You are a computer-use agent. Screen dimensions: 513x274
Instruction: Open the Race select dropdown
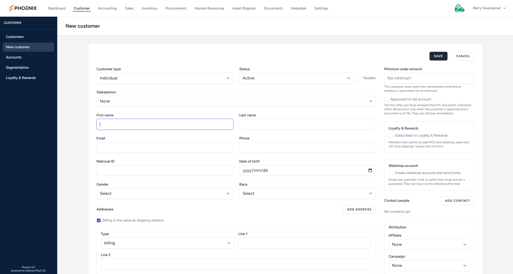pos(307,194)
